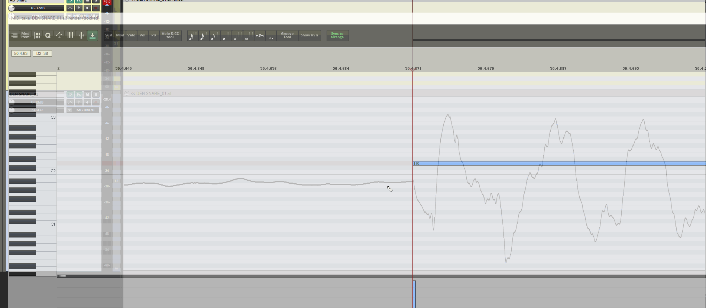
Task: Open the event list view icon
Action: pos(14,36)
